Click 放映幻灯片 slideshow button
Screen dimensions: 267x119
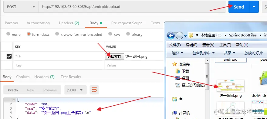pos(254,53)
